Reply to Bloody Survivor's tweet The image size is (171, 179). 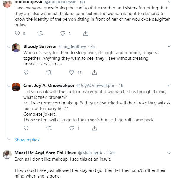pos(26,72)
